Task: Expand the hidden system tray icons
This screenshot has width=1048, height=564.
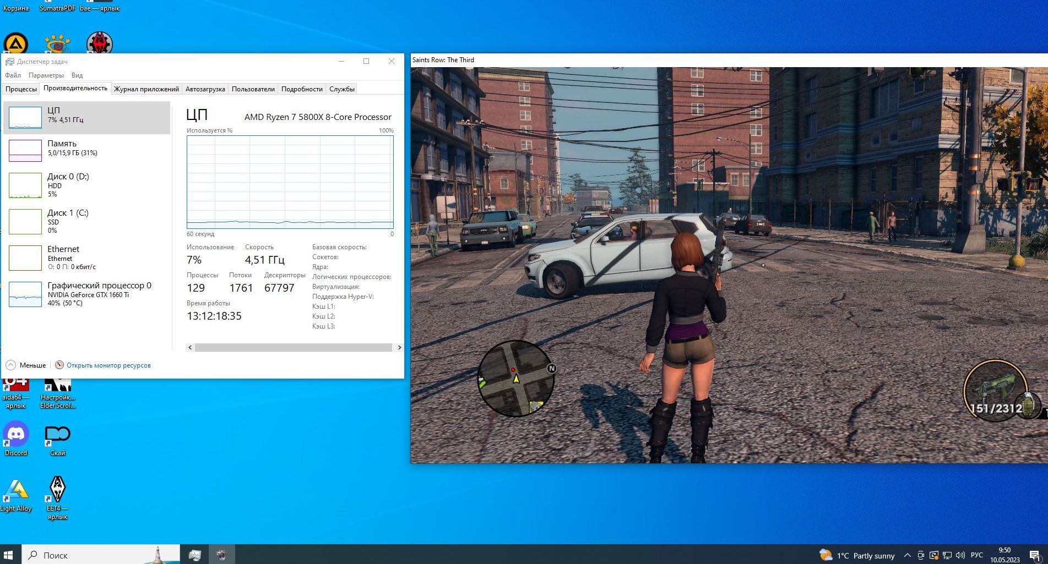Action: [x=907, y=555]
